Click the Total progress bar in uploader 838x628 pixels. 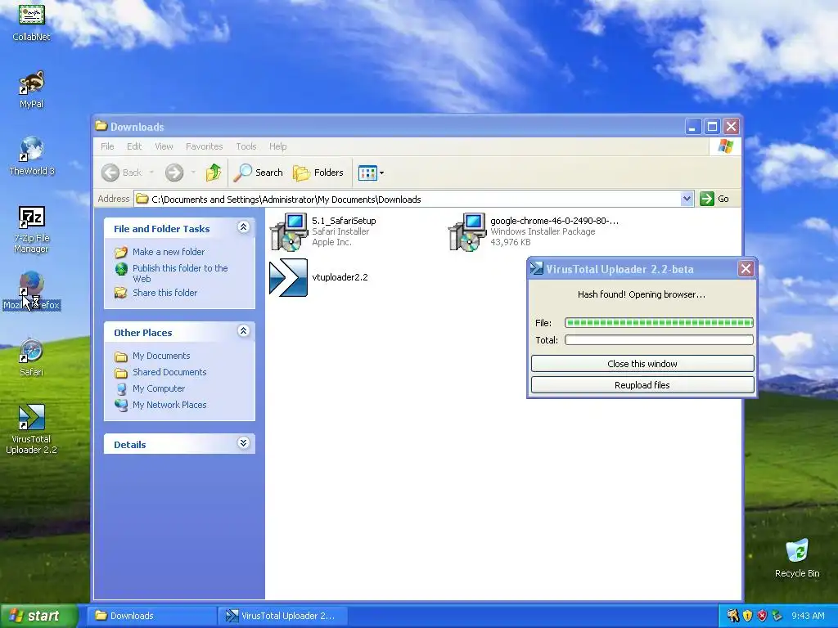point(659,339)
